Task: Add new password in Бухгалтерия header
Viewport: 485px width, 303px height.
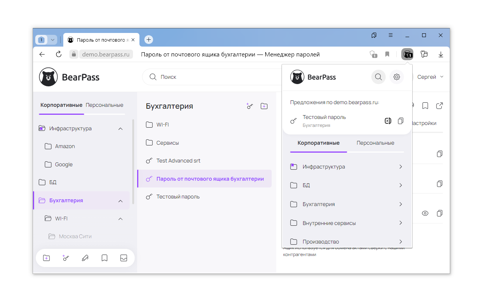Action: coord(250,106)
